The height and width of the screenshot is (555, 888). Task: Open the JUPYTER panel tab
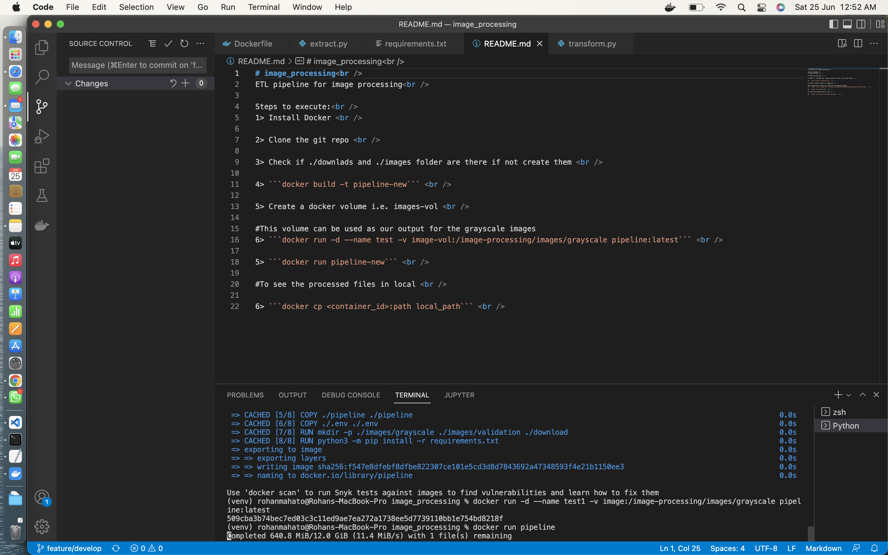459,395
